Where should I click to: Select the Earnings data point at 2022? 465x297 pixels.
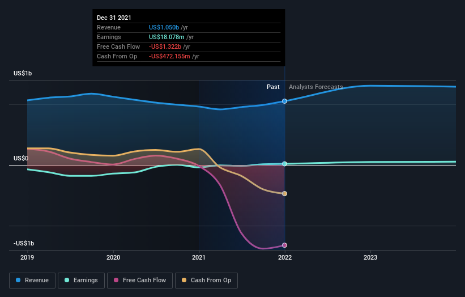point(284,164)
